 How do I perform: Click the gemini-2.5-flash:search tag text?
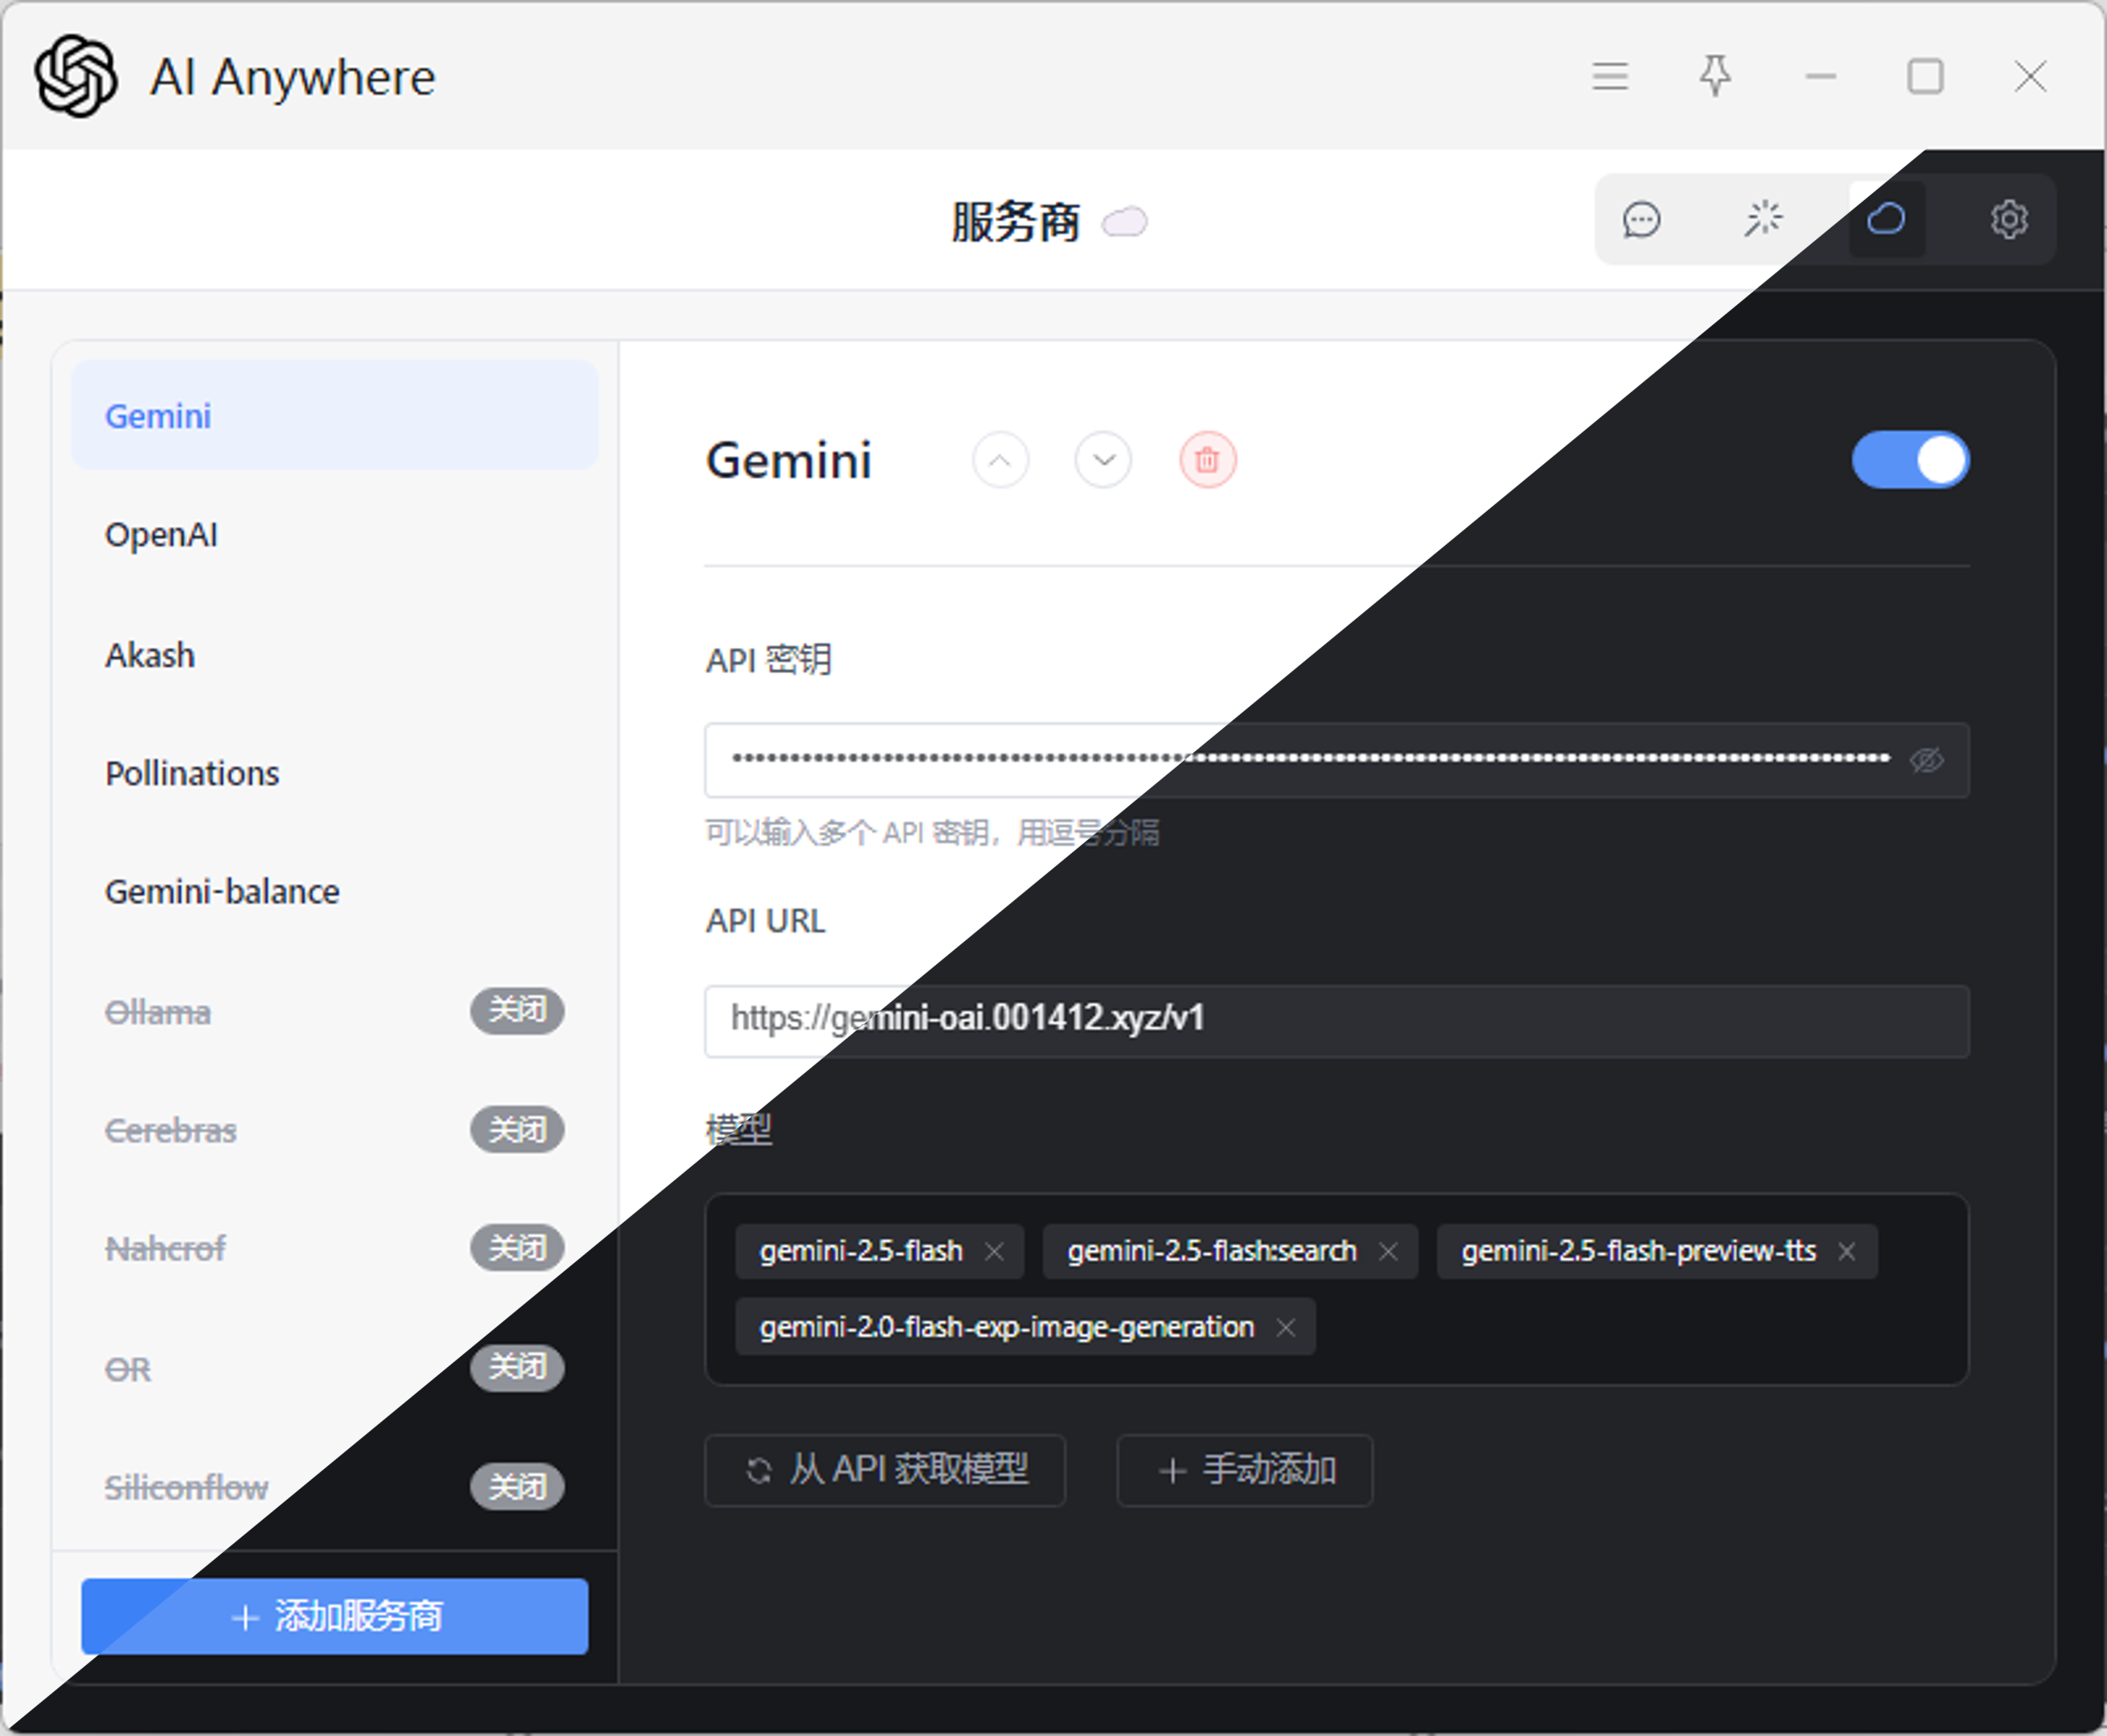[1212, 1251]
